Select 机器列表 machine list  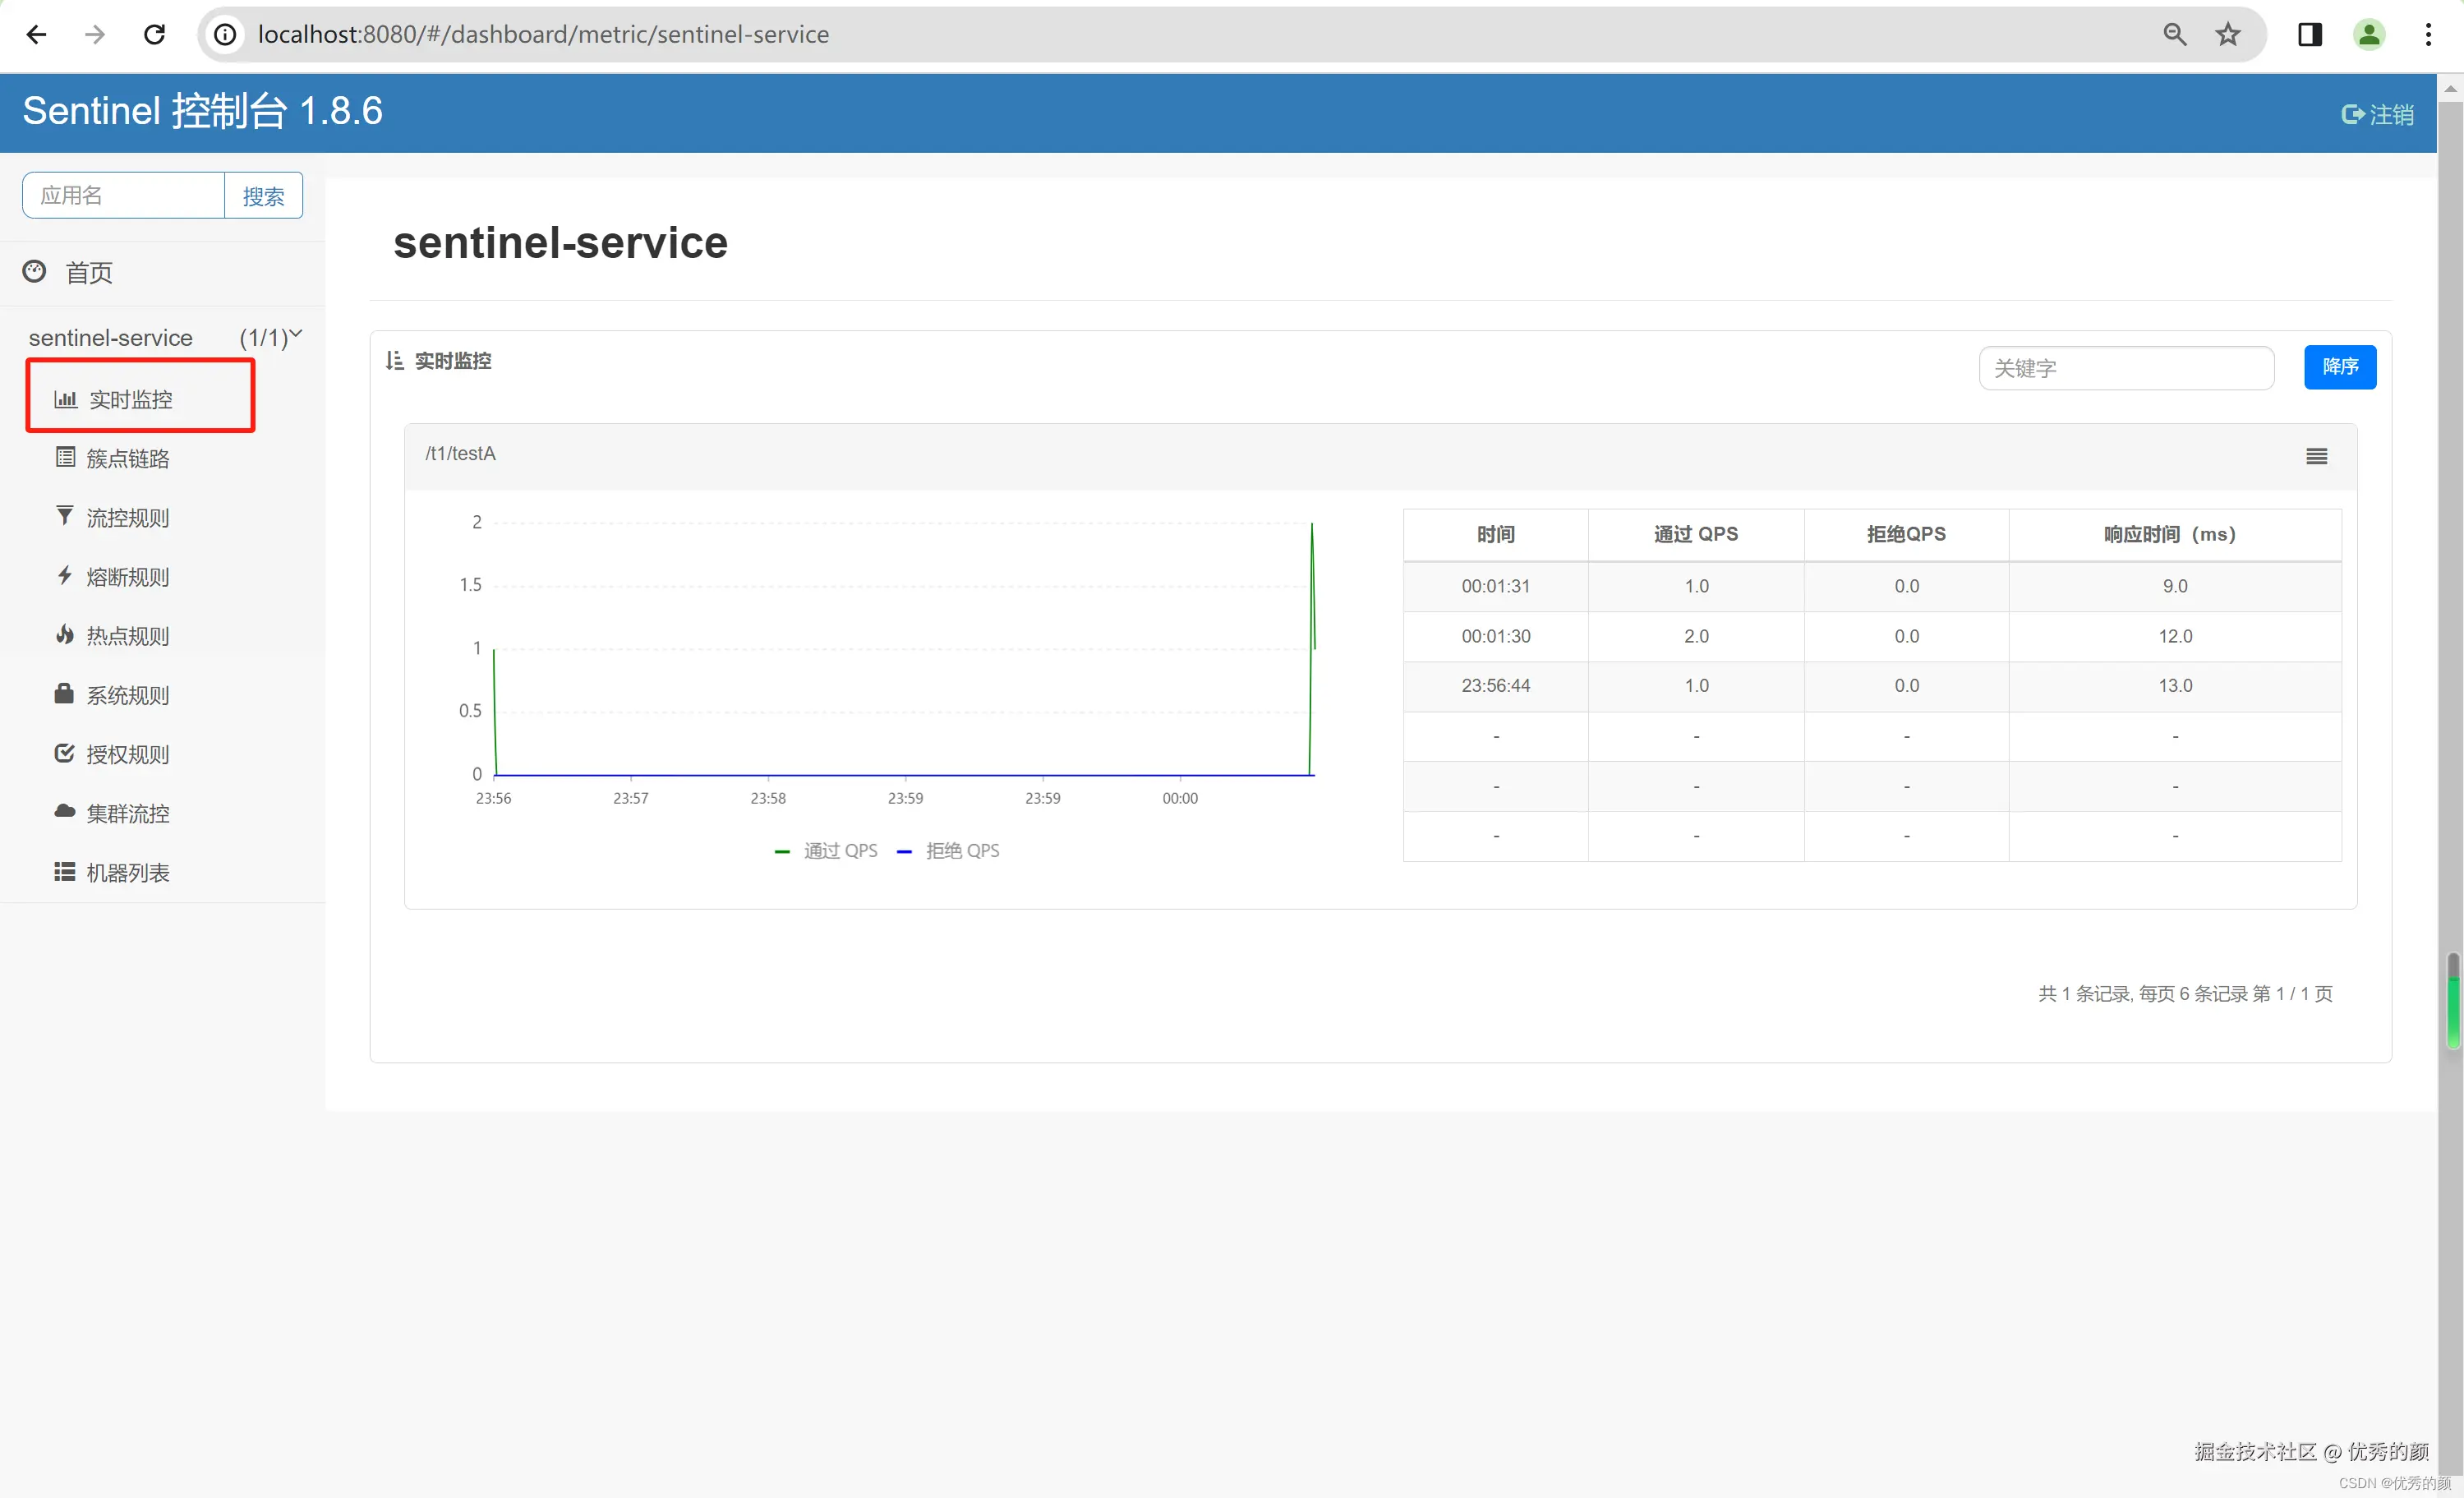(127, 872)
